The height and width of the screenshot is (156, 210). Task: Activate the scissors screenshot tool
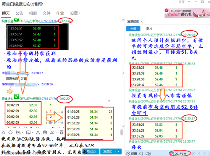tap(52, 132)
